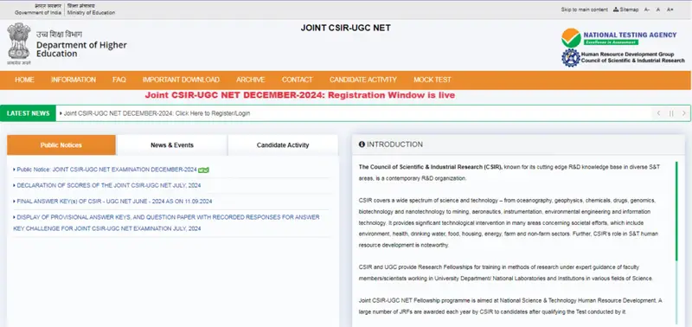Switch to the Candidate Activity tab
Viewport: 692px width, 327px height.
click(283, 144)
